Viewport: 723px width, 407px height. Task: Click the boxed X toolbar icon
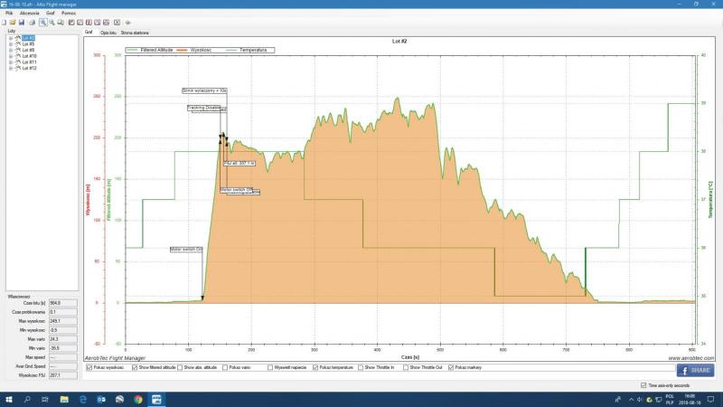pos(117,22)
